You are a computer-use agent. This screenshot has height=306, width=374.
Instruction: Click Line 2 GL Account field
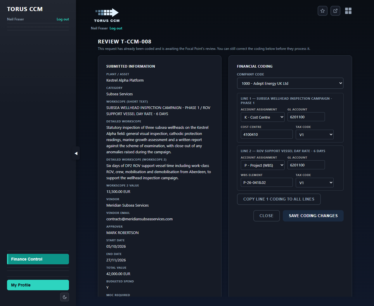[306, 165]
